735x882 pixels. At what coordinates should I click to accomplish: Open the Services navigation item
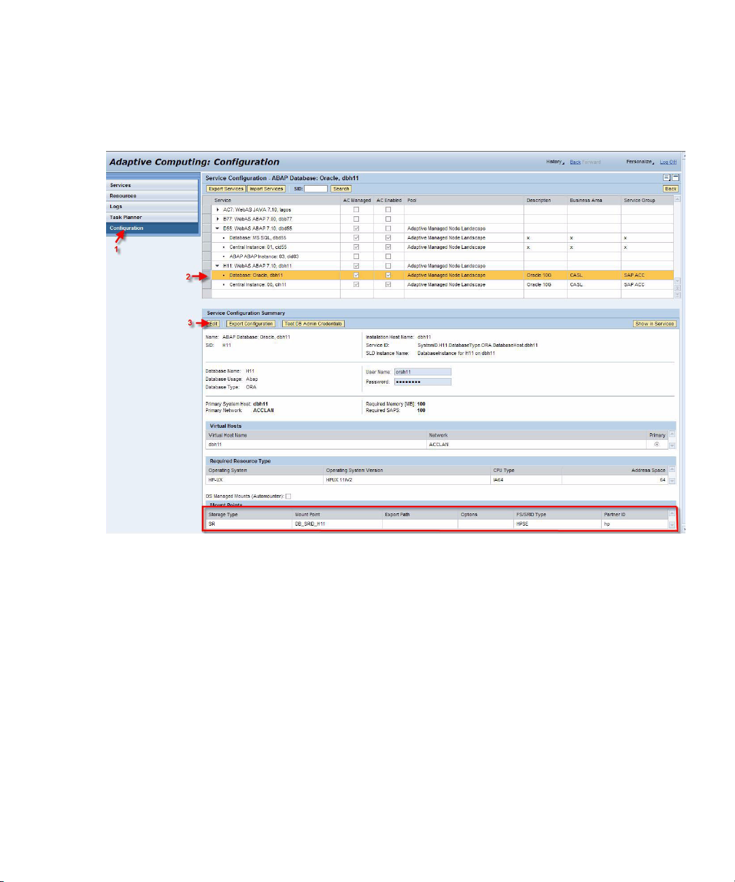152,185
